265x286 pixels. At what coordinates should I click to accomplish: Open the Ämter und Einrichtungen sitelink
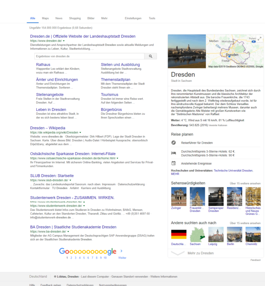(x=57, y=79)
